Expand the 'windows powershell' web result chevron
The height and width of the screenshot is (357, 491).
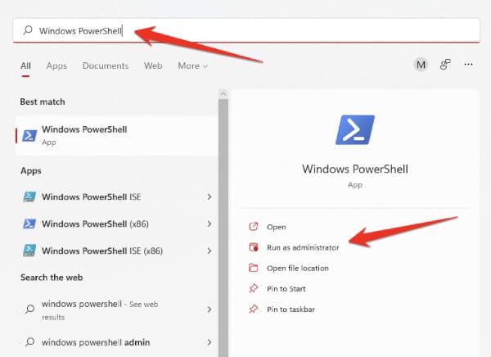(x=209, y=310)
